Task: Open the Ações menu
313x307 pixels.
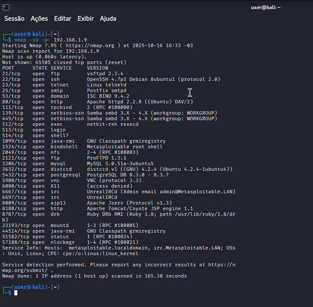Action: (39, 19)
